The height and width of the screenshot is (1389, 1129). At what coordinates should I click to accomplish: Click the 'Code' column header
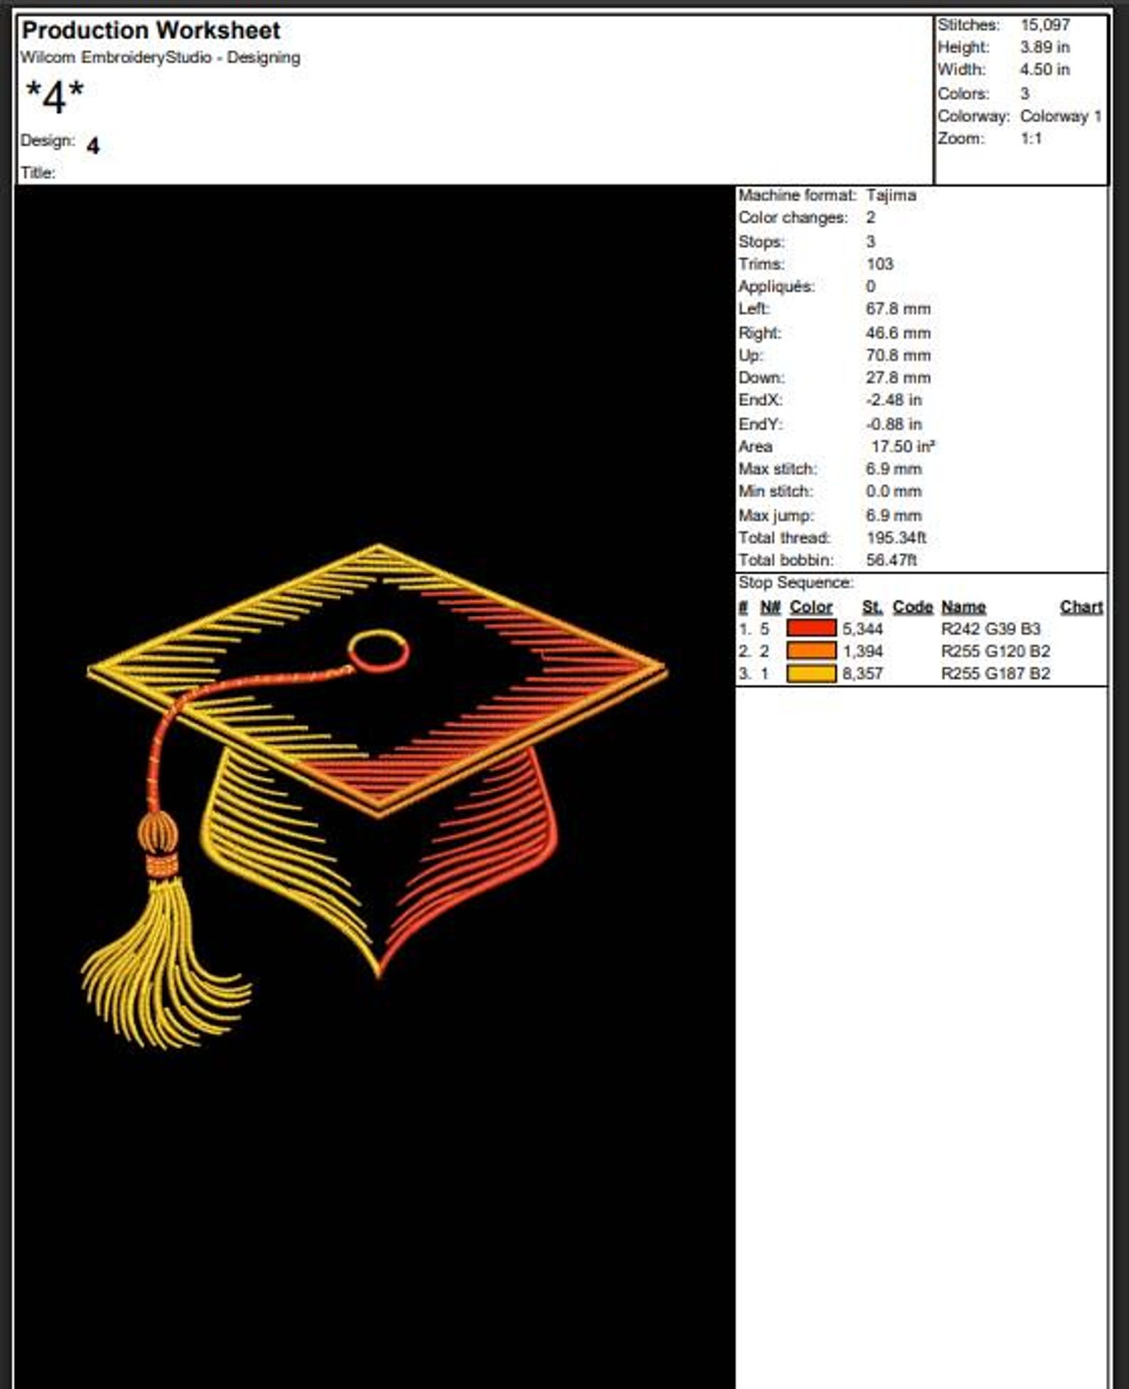(x=912, y=607)
